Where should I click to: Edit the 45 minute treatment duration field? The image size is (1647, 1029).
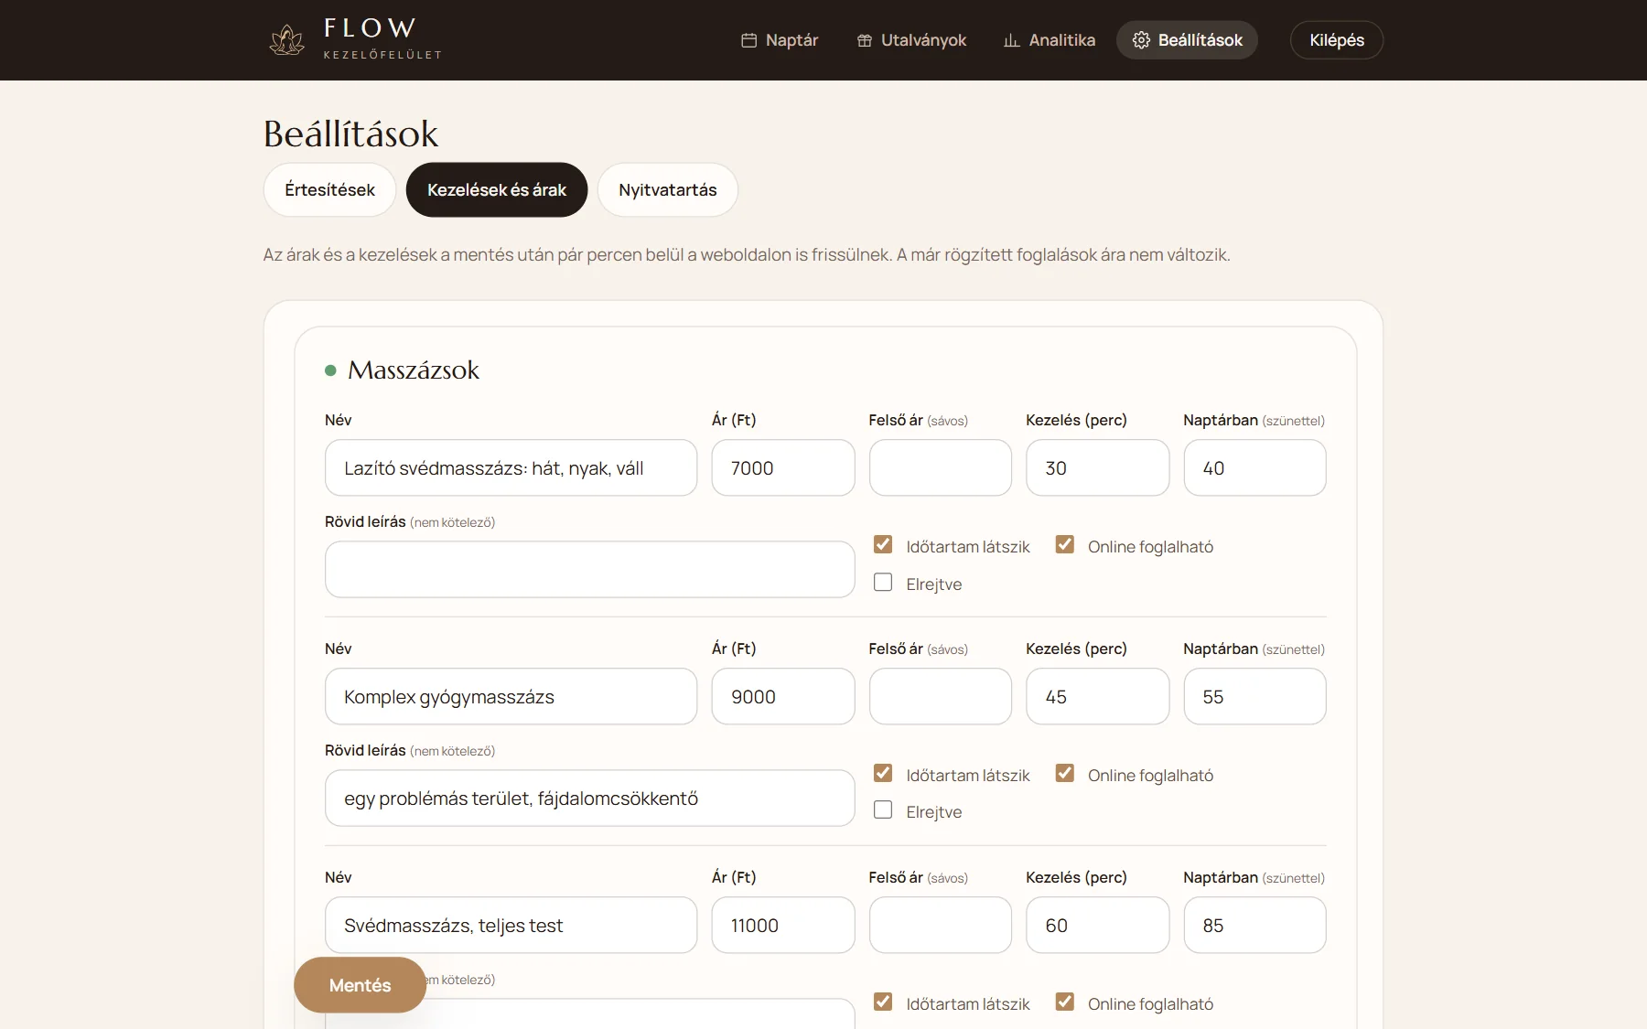1098,697
